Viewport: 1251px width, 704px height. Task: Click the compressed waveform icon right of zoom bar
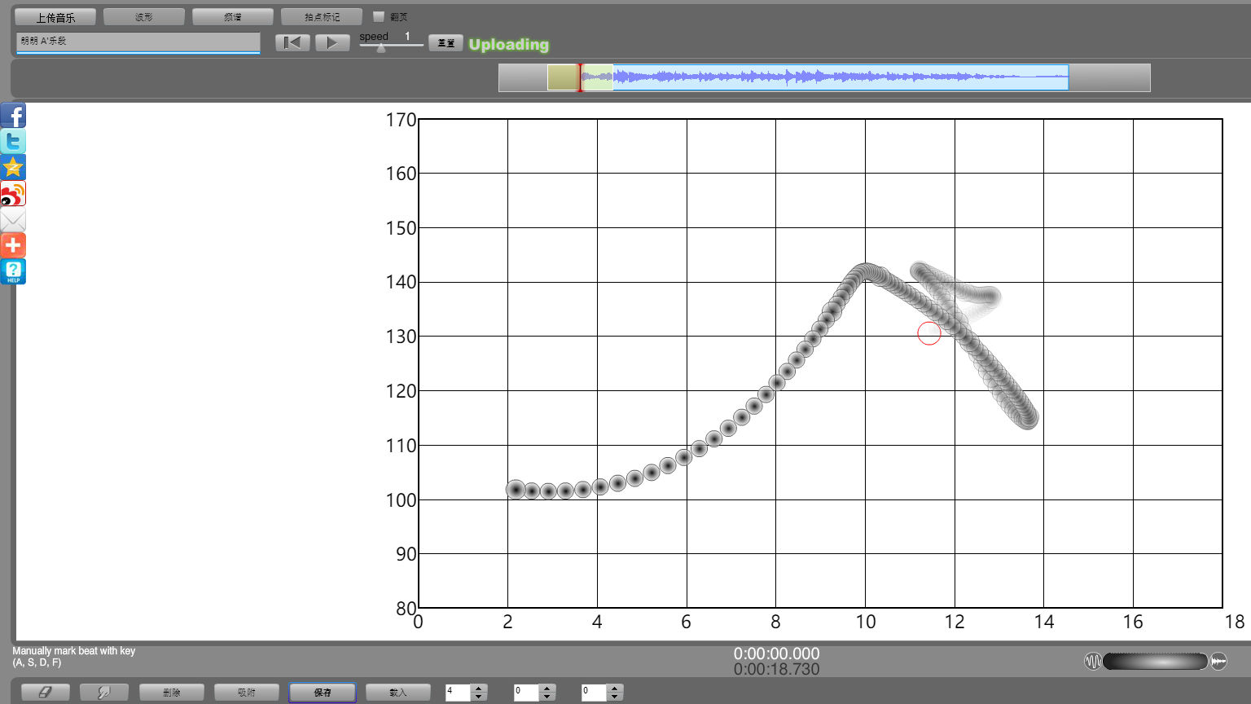[1218, 661]
